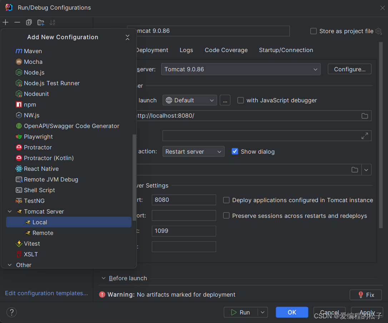This screenshot has width=388, height=323.
Task: Select NW.js configuration type
Action: coord(69,115)
